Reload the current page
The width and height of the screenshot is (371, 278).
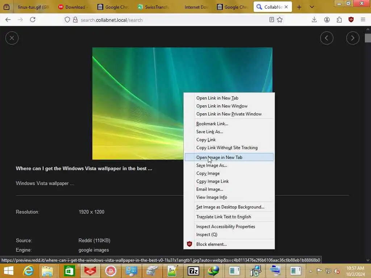(x=33, y=20)
